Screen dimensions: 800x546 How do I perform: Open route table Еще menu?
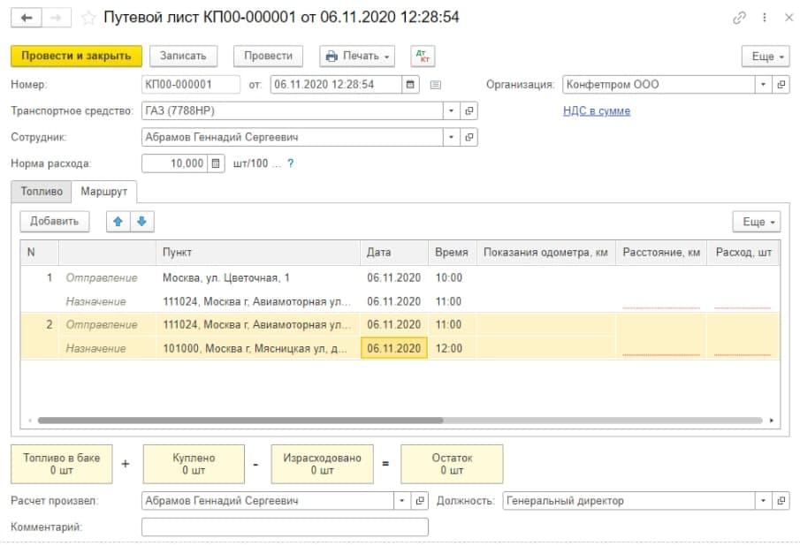tap(757, 222)
